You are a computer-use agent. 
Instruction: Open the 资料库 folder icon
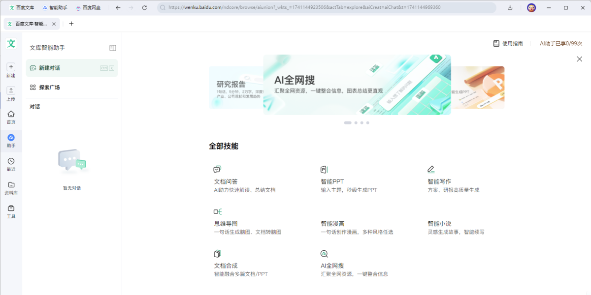click(x=11, y=185)
